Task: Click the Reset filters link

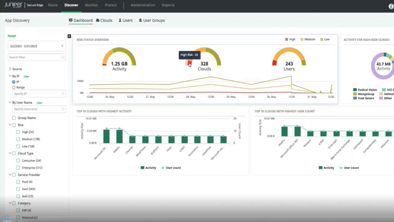Action: [12, 36]
